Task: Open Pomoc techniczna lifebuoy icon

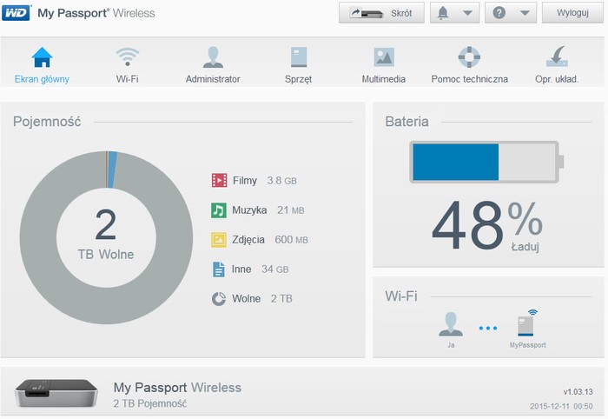Action: [x=469, y=57]
